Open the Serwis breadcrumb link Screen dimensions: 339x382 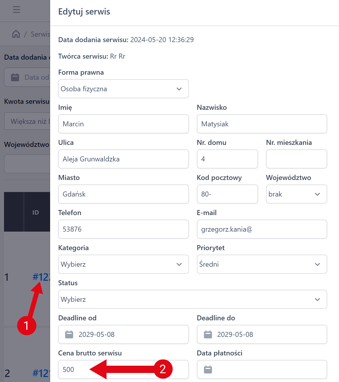pyautogui.click(x=41, y=34)
